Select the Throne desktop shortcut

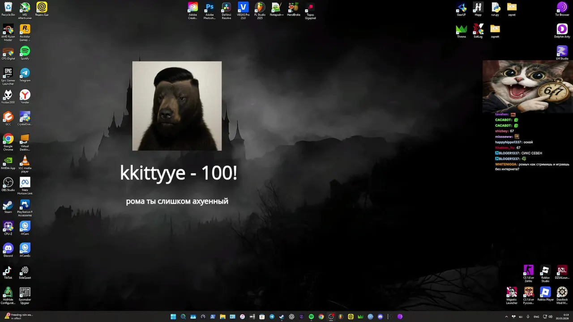point(462,31)
